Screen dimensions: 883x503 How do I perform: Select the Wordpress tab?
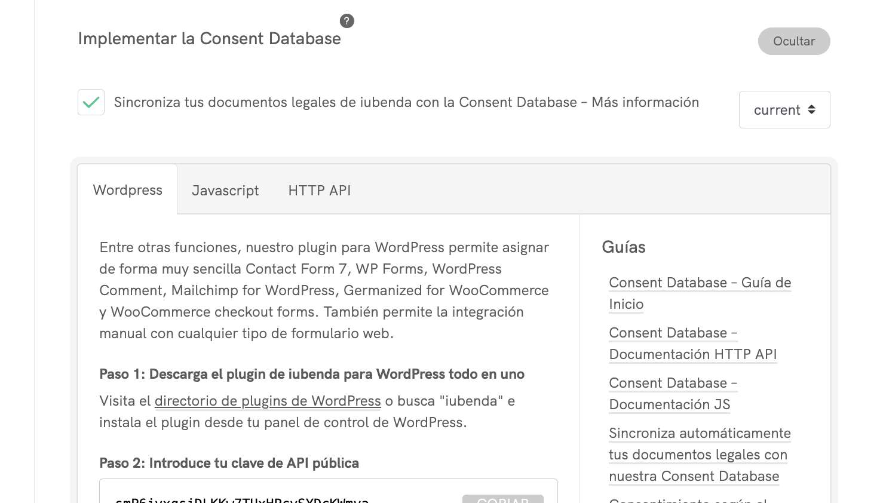[x=128, y=190]
